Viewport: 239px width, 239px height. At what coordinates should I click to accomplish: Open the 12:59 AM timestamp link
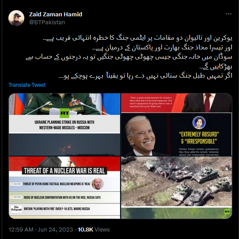point(21,230)
